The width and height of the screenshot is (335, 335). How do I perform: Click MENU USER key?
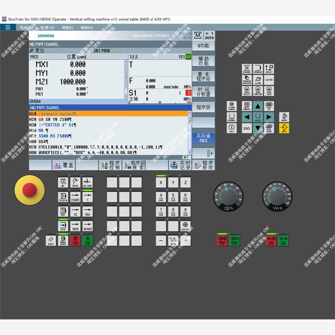[x=269, y=91]
